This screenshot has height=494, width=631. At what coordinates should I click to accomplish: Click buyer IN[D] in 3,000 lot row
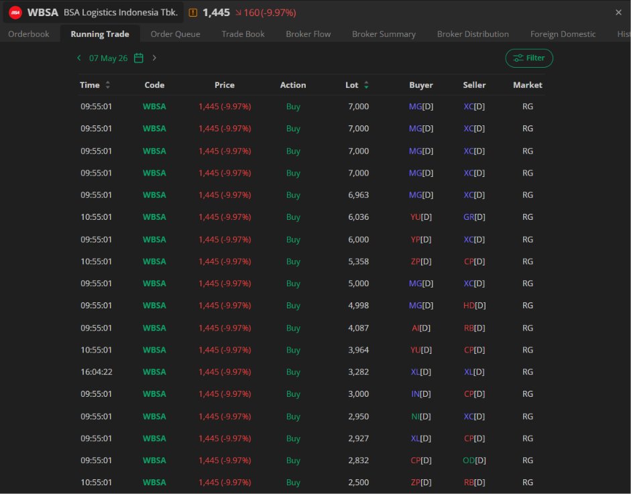(421, 394)
